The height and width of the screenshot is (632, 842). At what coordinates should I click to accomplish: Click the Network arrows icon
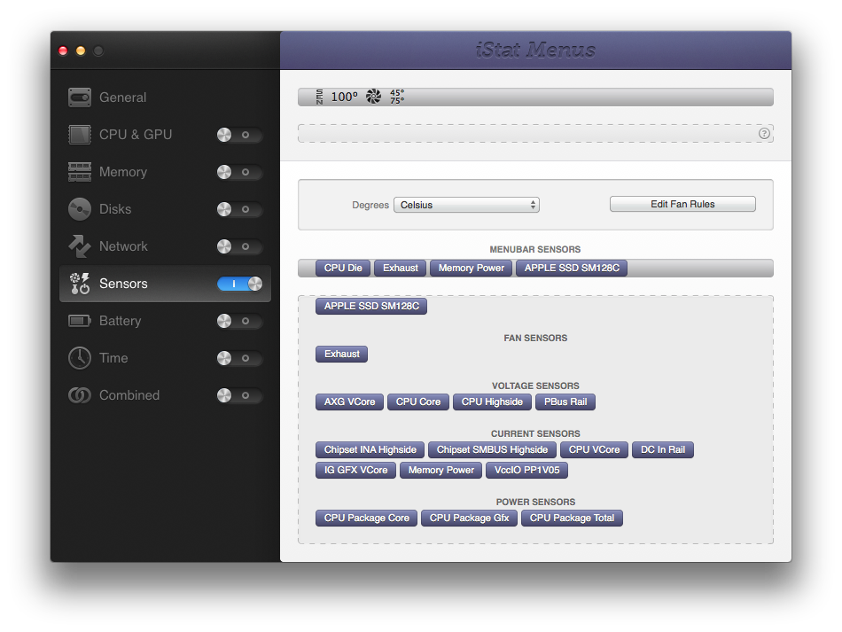pyautogui.click(x=80, y=246)
